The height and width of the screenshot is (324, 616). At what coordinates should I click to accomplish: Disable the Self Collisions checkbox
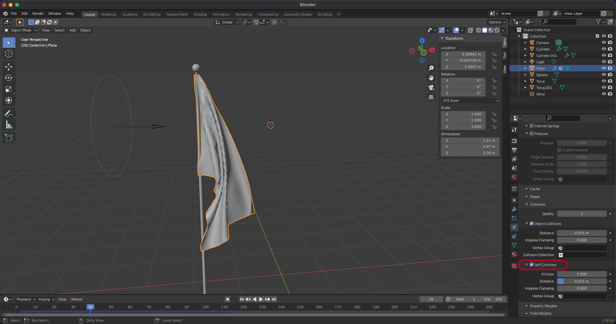532,265
